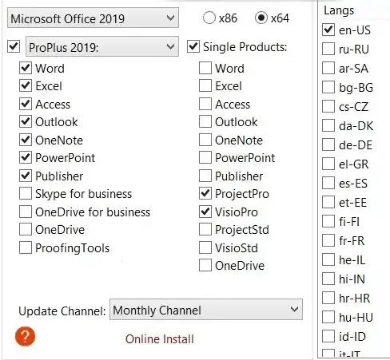
Task: Check the he-IL language
Action: 328,259
